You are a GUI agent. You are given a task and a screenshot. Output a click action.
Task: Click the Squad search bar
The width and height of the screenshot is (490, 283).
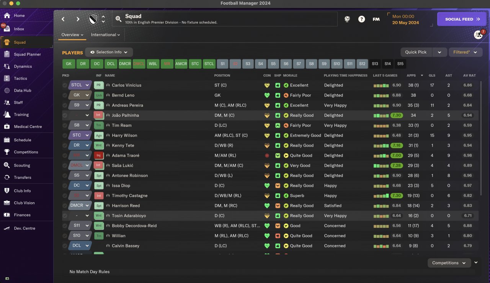[x=225, y=19]
